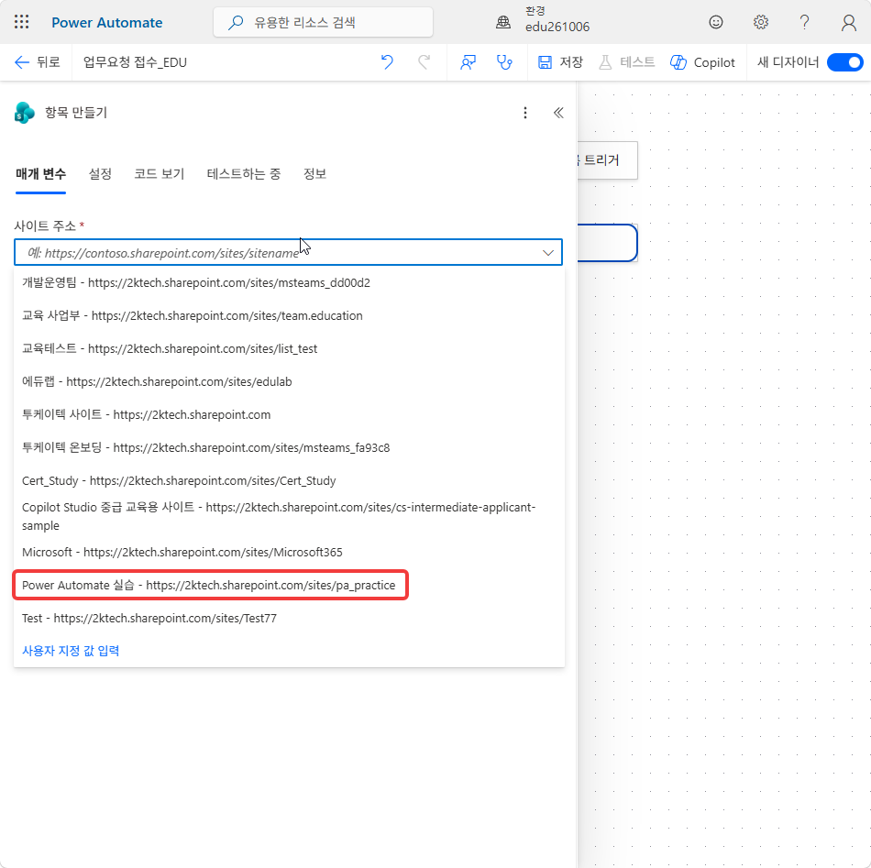Open the help question mark icon

(x=804, y=22)
